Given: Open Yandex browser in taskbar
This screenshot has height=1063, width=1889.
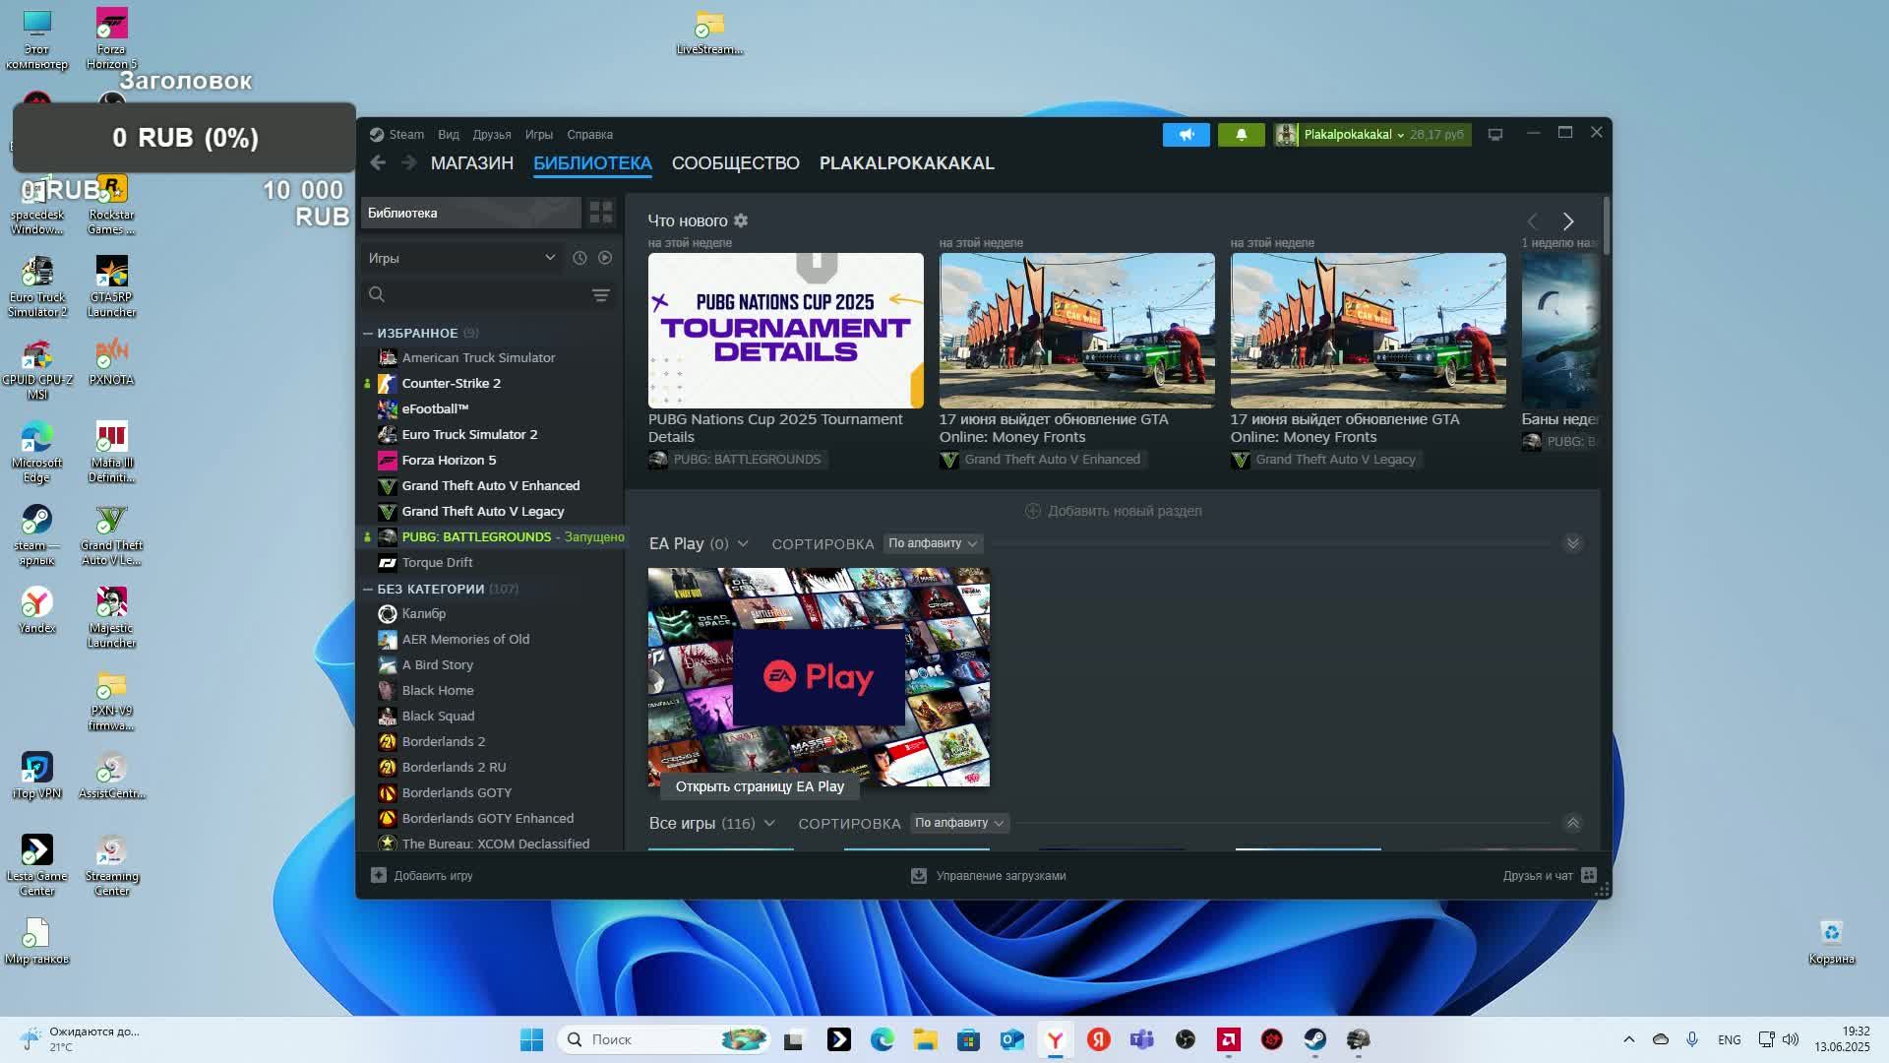Looking at the screenshot, I should pos(1055,1039).
